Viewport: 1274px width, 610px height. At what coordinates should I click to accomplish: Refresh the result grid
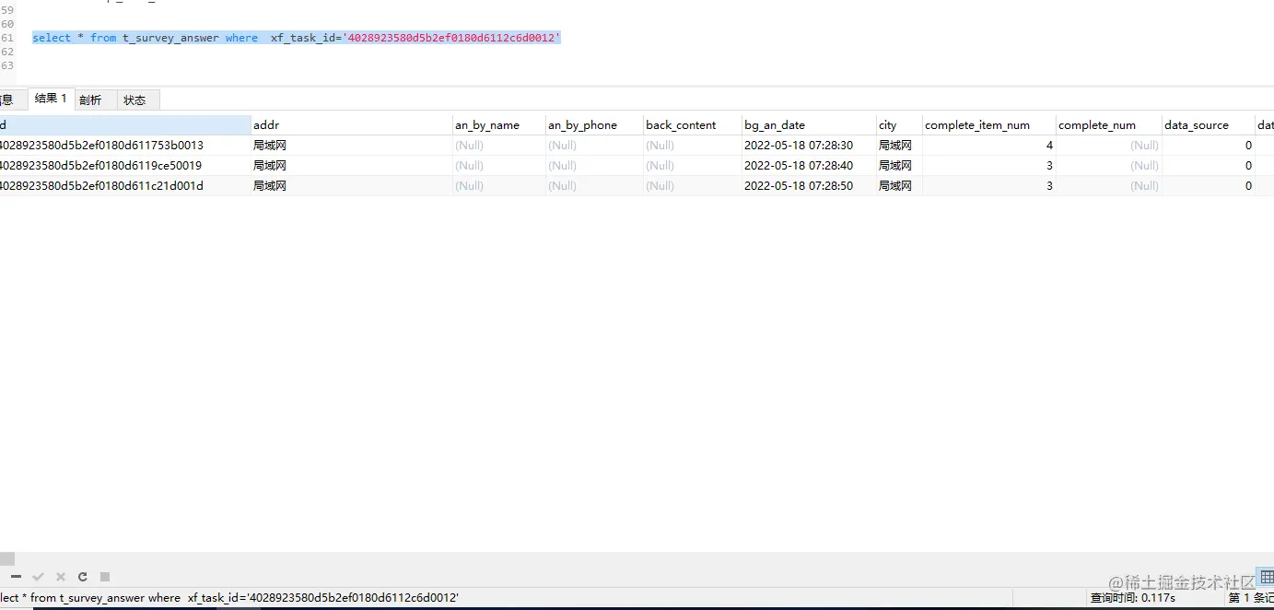[x=83, y=577]
